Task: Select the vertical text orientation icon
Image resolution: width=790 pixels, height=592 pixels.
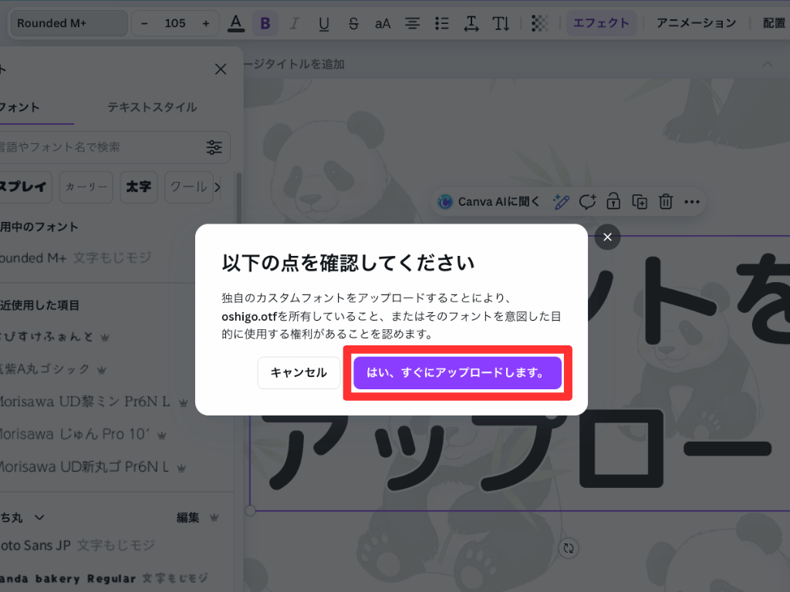Action: [501, 23]
